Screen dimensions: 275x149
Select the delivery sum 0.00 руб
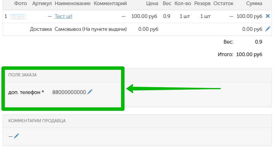252,29
